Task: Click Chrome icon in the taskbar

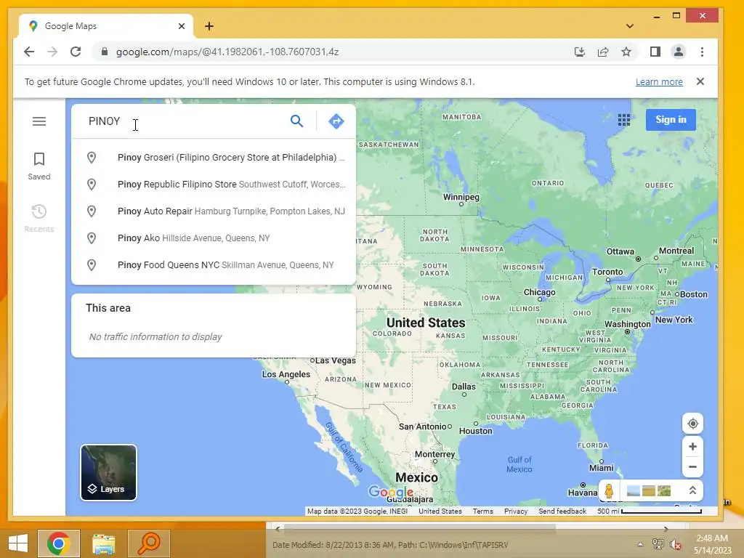Action: click(x=58, y=543)
